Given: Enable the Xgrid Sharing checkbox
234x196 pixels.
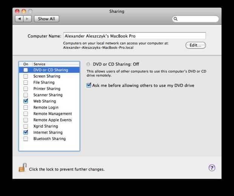Looking at the screenshot, I should tap(26, 126).
